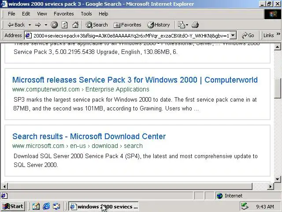
Task: Click the Go button
Action: click(x=248, y=35)
